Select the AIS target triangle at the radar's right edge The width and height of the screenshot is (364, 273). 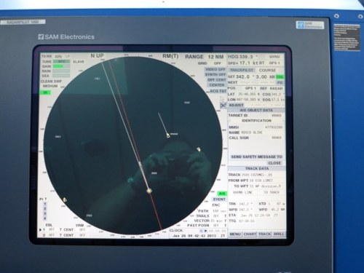coord(199,149)
